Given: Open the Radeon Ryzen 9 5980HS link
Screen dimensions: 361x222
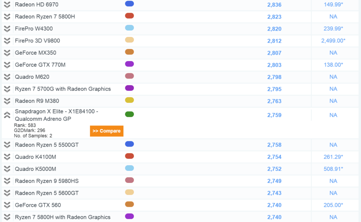Looking at the screenshot, I should tap(47, 181).
